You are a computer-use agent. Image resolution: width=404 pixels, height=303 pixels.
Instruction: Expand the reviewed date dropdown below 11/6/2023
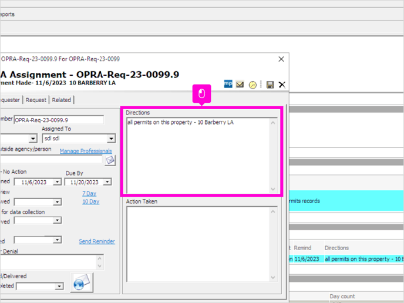point(57,202)
